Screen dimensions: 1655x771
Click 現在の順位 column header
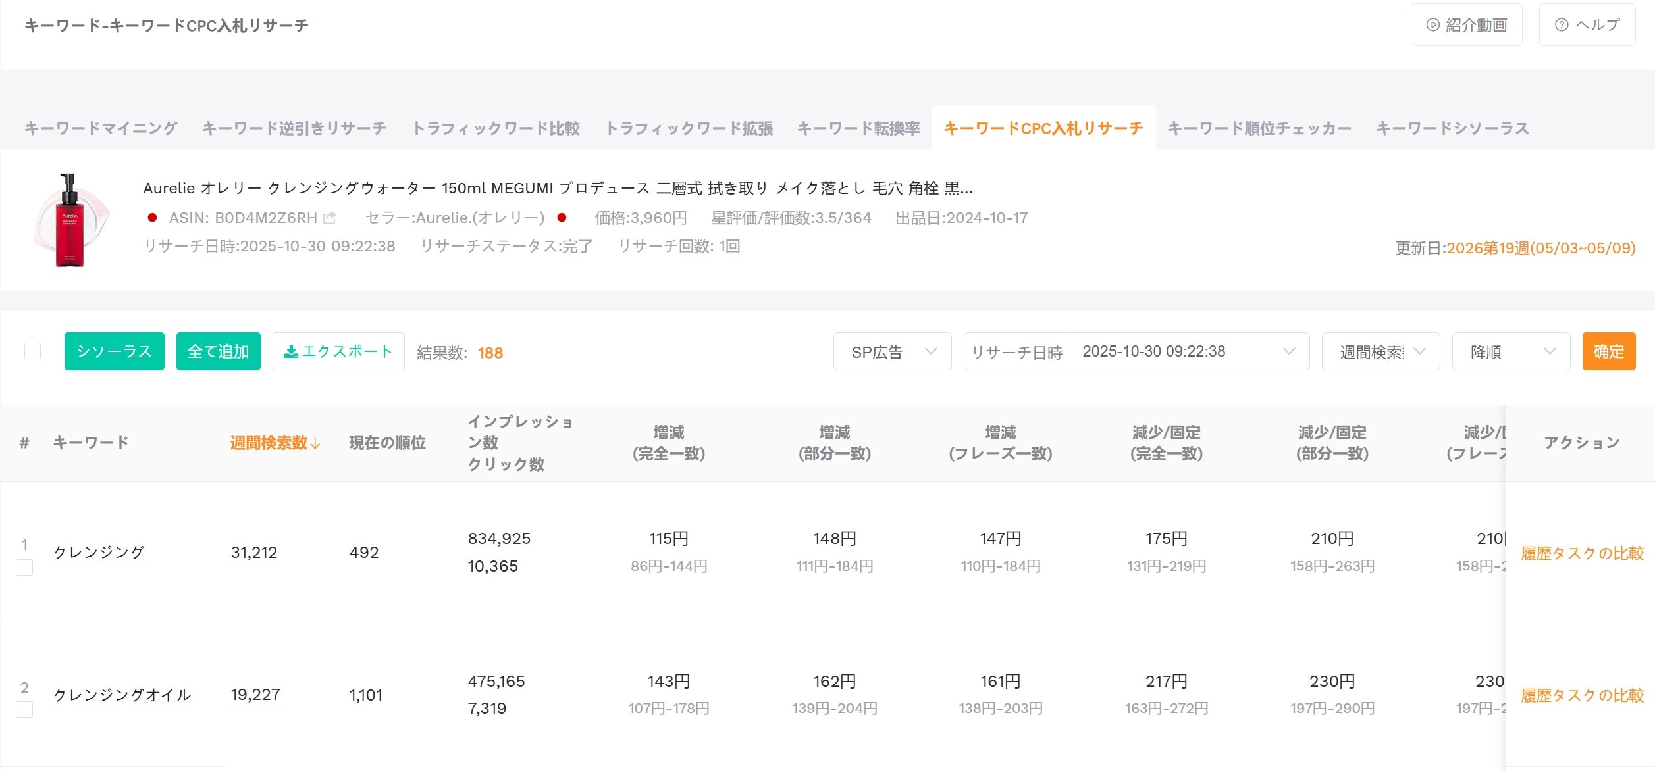[387, 443]
